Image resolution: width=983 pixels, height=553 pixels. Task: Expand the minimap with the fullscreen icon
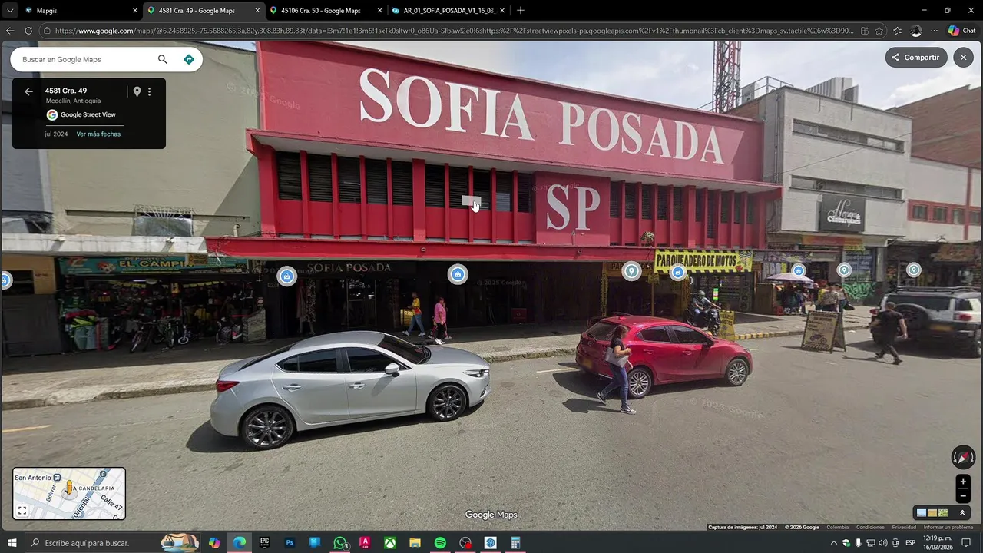[x=22, y=510]
